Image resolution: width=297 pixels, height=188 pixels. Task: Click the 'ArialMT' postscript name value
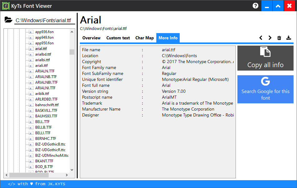click(x=169, y=97)
